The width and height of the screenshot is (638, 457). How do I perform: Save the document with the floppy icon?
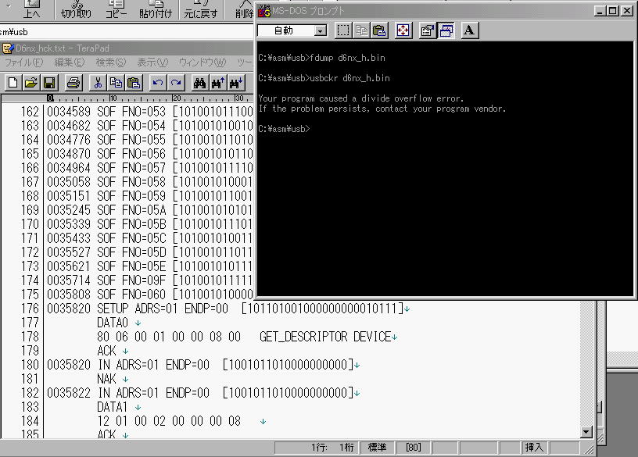pyautogui.click(x=48, y=83)
